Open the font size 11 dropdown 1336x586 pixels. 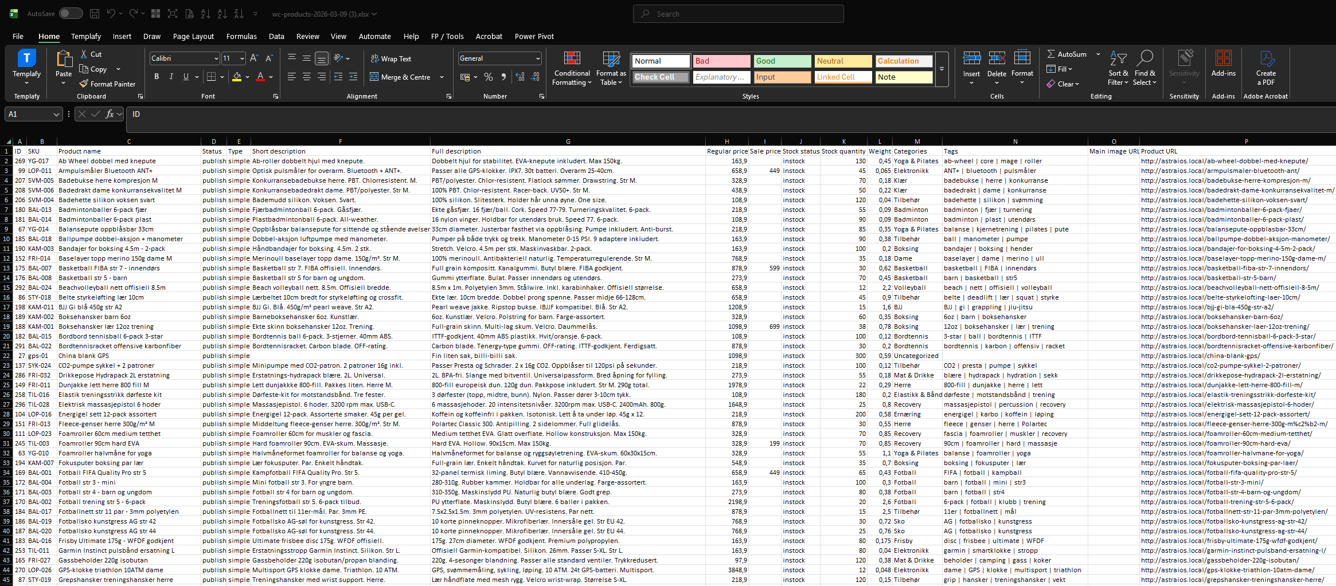point(242,58)
